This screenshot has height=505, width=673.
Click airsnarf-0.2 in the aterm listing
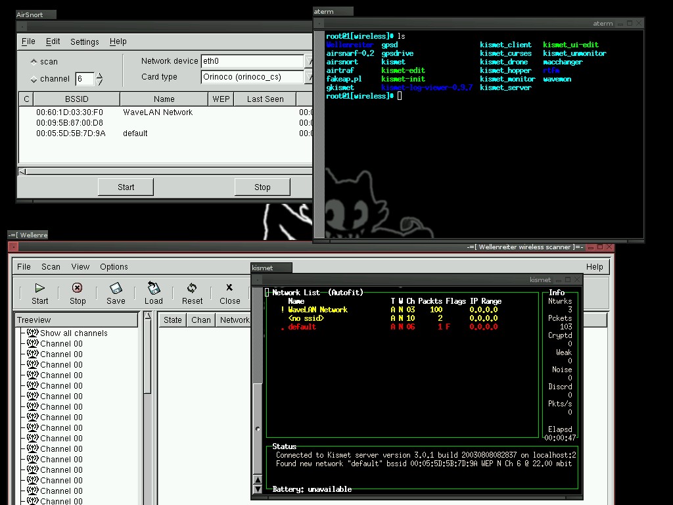tap(350, 53)
